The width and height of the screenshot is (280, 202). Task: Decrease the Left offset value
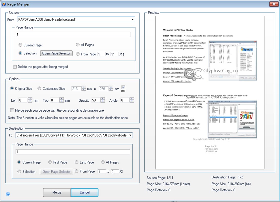(30, 101)
